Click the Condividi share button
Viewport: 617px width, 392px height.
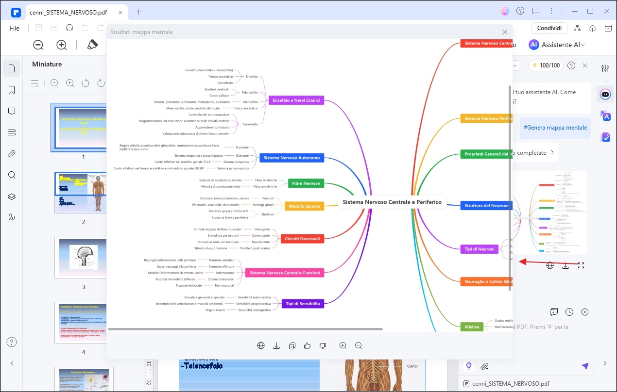point(549,28)
